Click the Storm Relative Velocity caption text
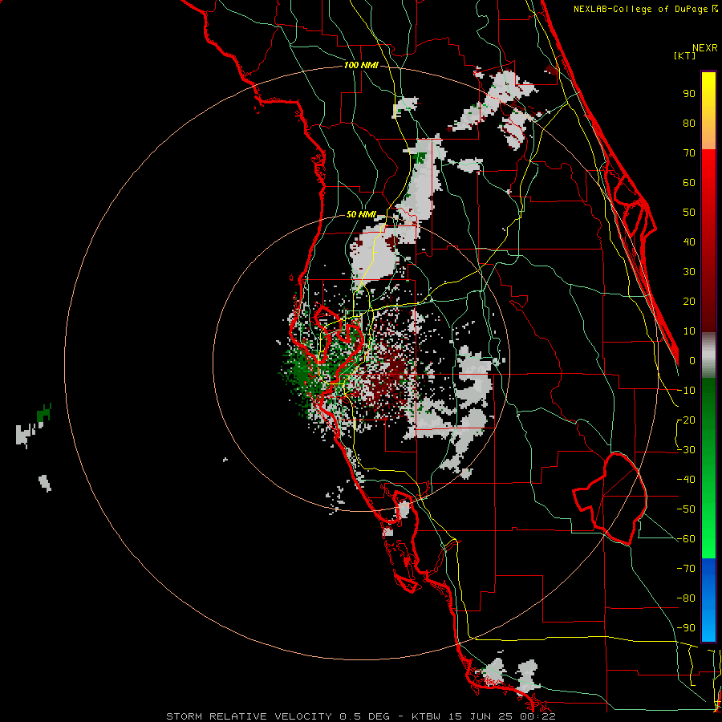Viewport: 722px width, 722px height. click(x=360, y=716)
